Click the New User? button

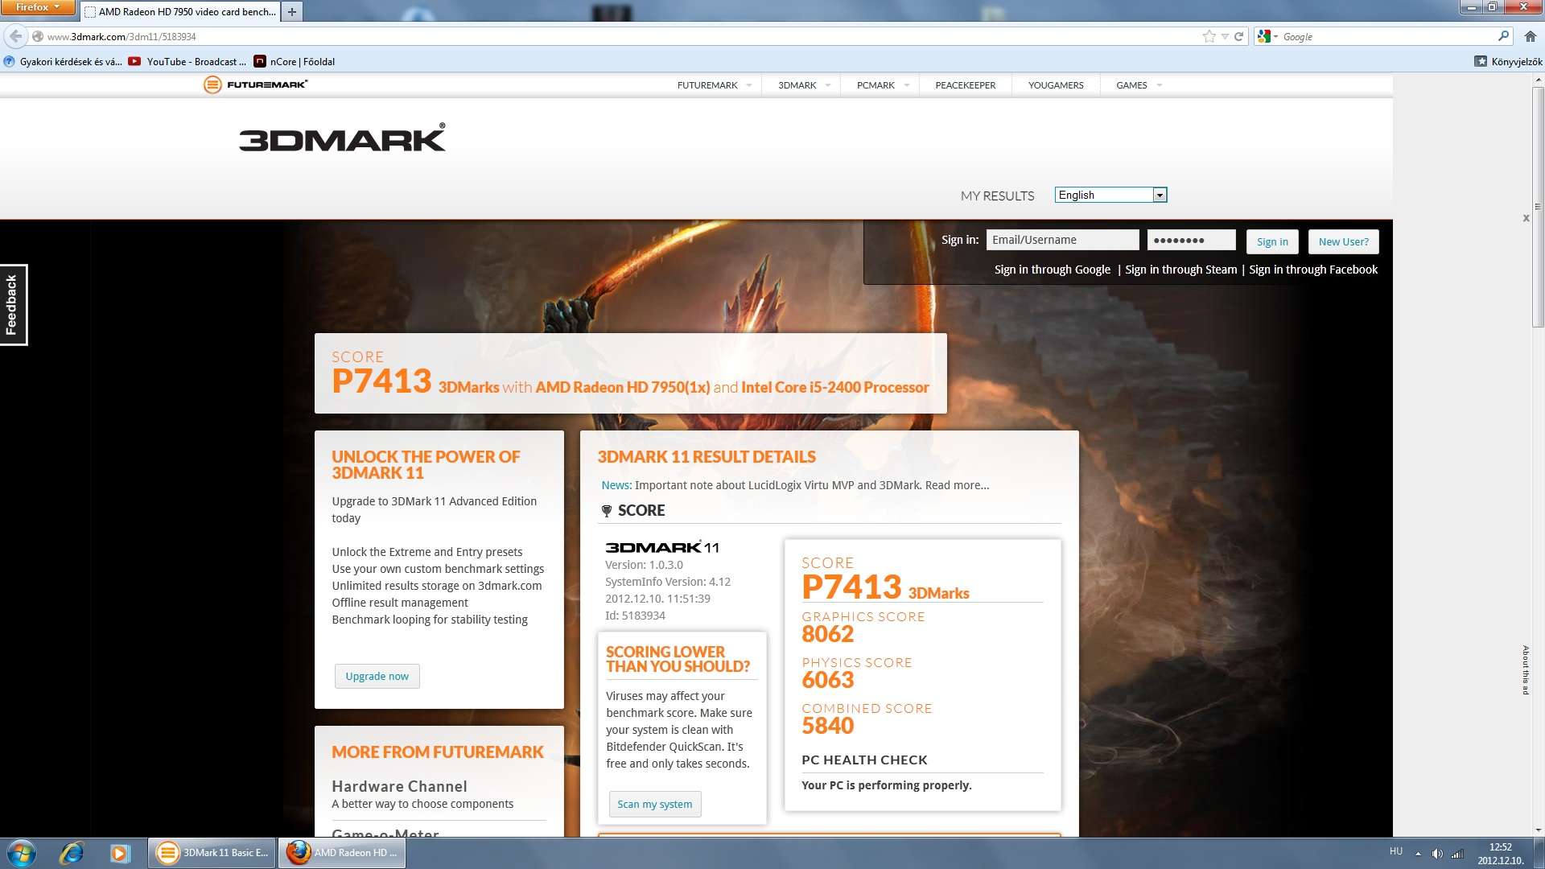tap(1343, 241)
